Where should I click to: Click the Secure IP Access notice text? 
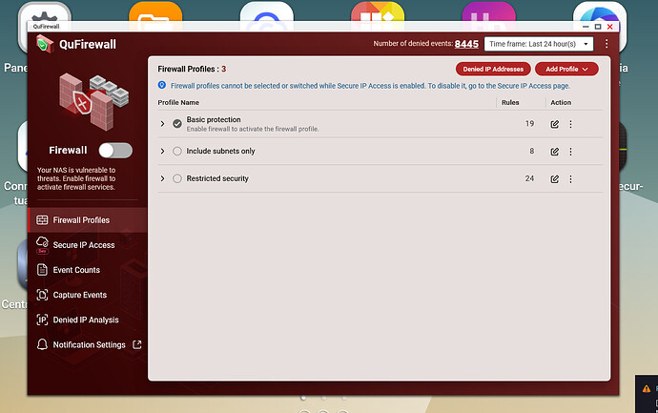point(370,86)
